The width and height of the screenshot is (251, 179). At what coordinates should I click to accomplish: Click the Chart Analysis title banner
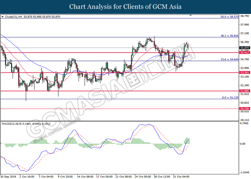[126, 7]
